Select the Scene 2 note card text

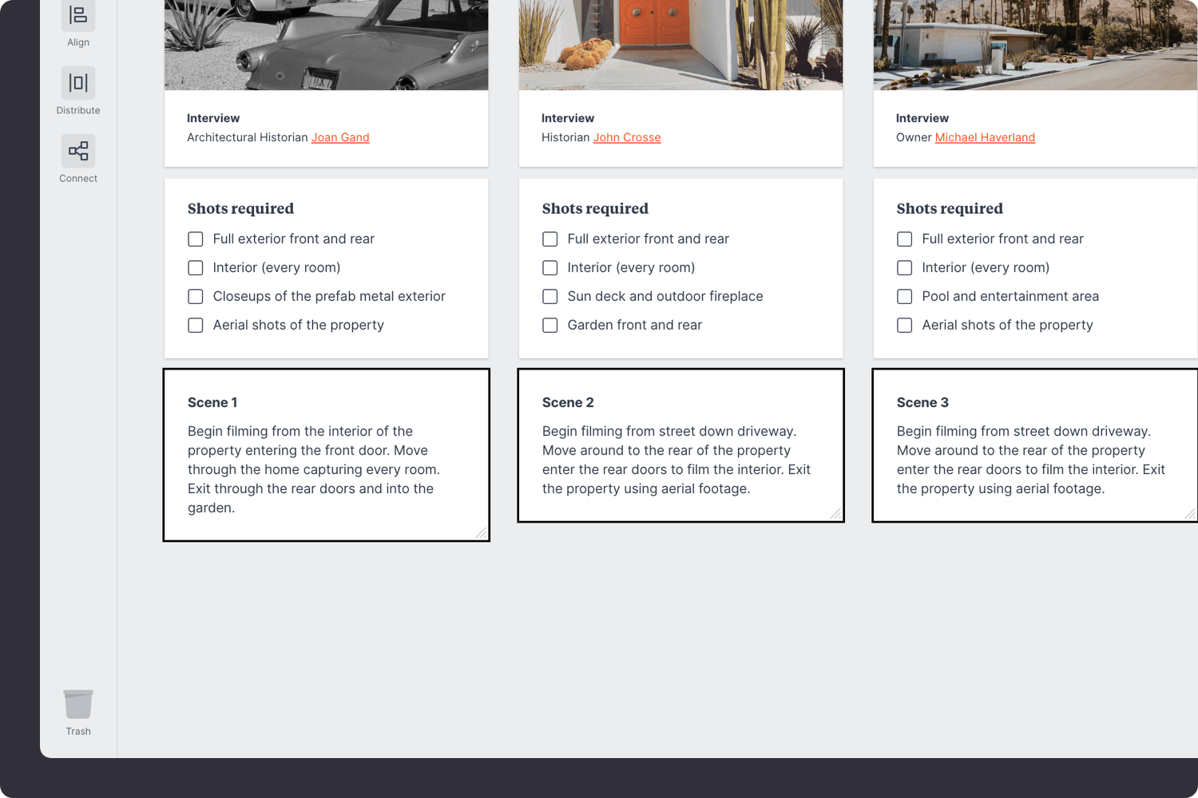pyautogui.click(x=676, y=460)
